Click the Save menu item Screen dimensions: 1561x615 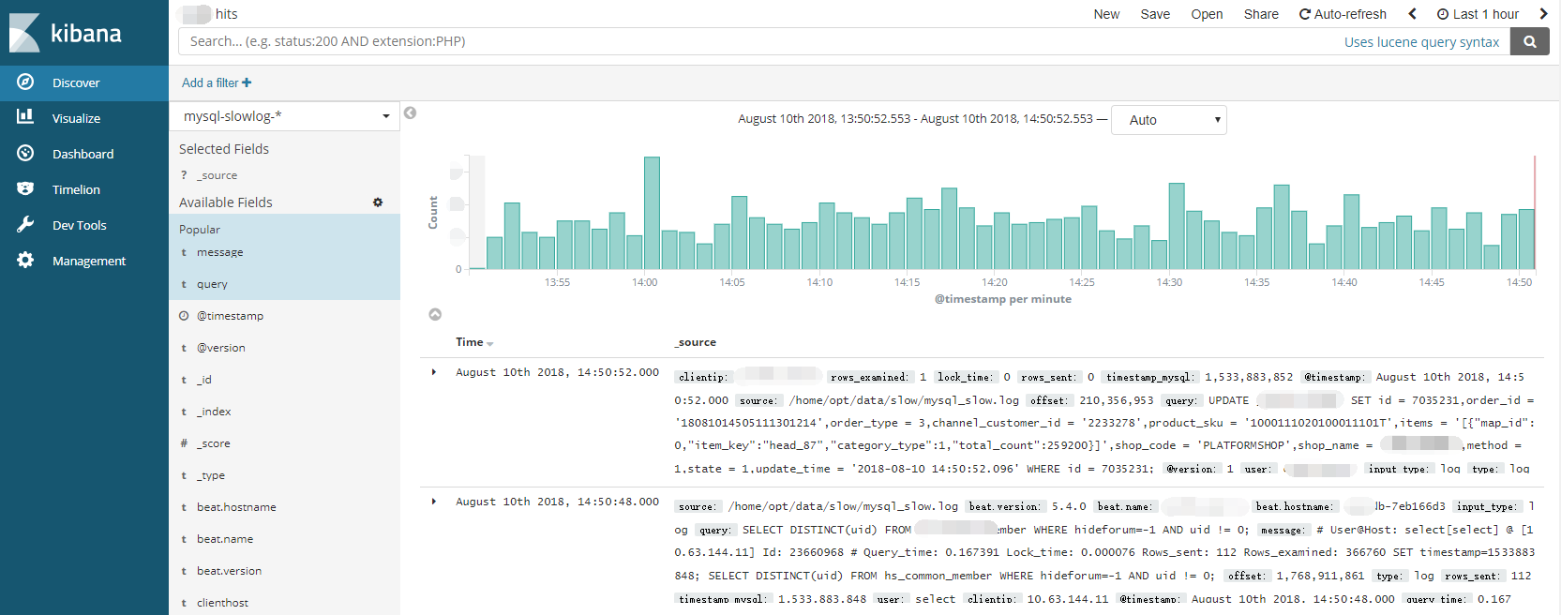pos(1155,14)
